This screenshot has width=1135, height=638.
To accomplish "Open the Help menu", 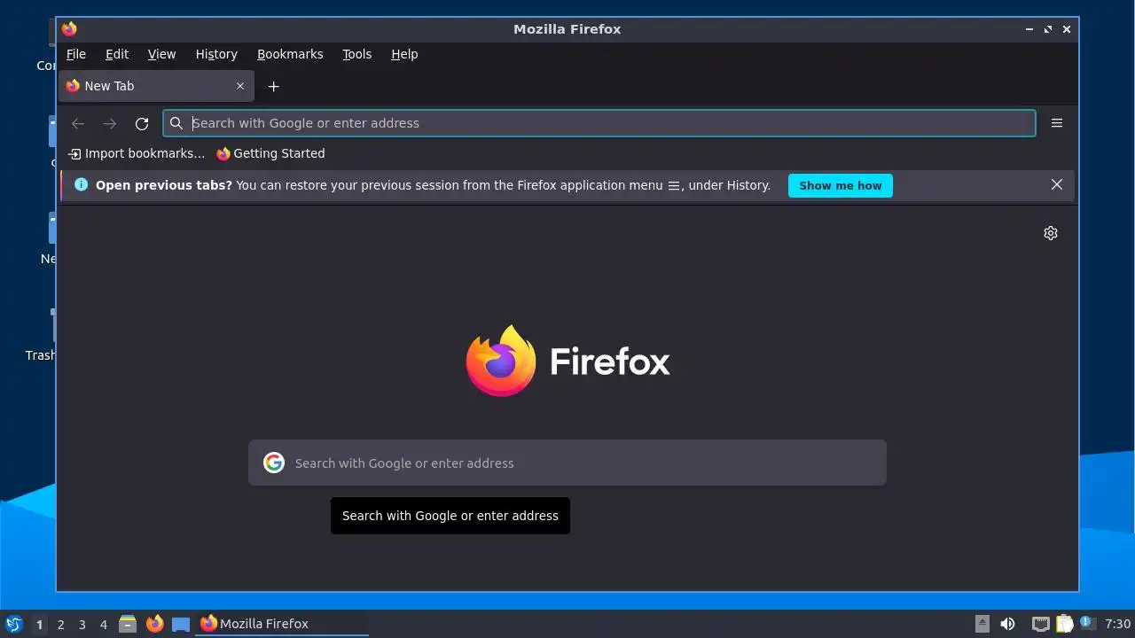I will pyautogui.click(x=404, y=54).
